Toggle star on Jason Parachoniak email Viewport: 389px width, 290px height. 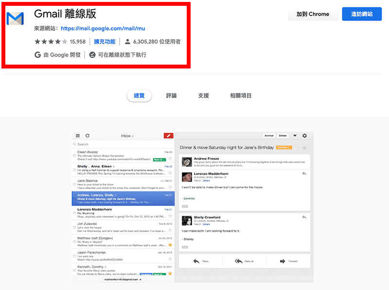(170, 259)
